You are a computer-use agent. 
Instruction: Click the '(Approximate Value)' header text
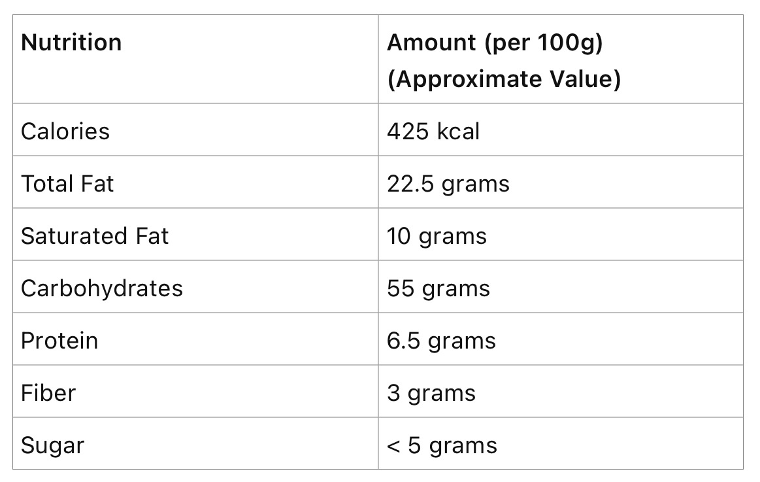click(x=504, y=79)
